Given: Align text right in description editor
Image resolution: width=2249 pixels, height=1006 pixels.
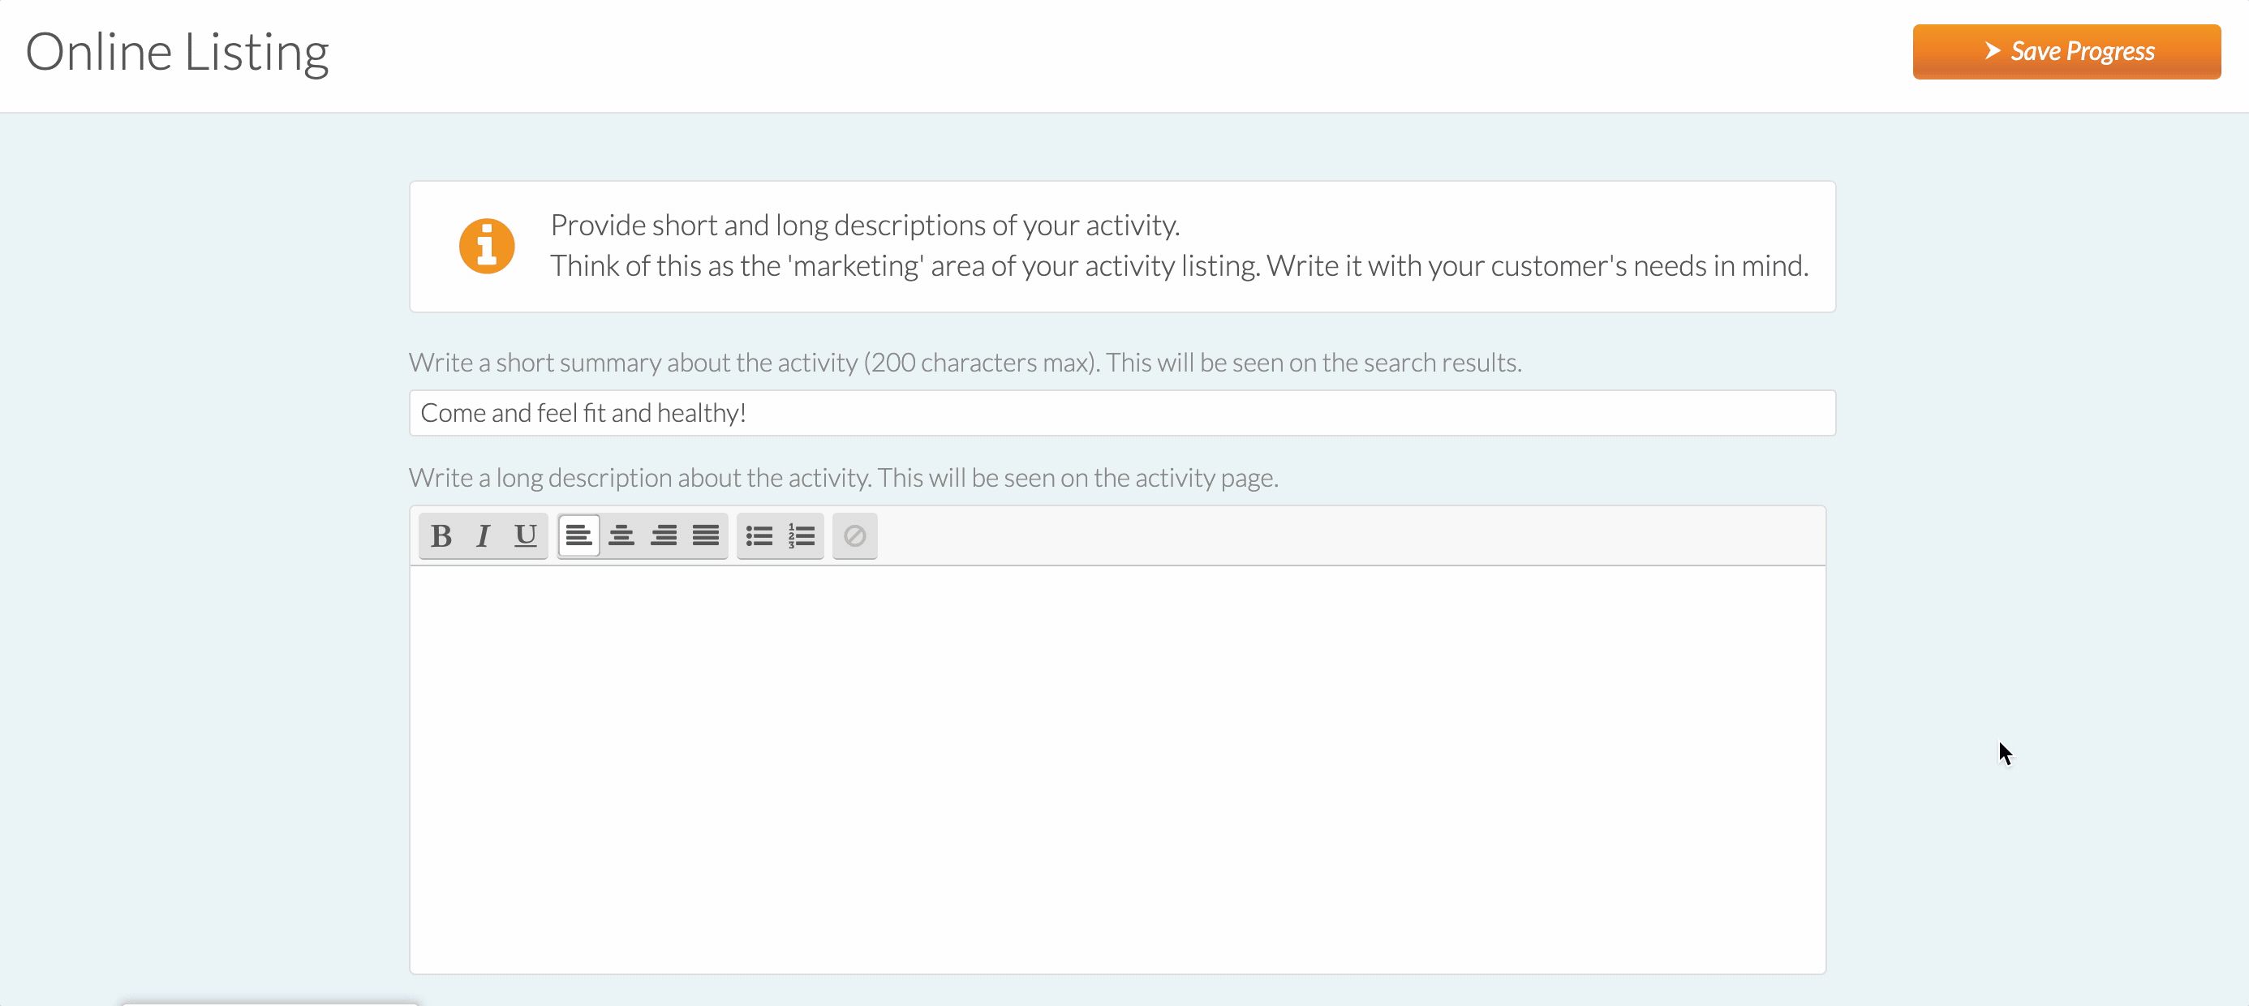Looking at the screenshot, I should click(664, 535).
